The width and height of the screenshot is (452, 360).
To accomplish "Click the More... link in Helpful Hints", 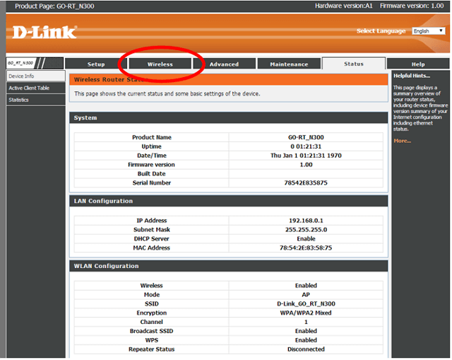I will click(402, 141).
